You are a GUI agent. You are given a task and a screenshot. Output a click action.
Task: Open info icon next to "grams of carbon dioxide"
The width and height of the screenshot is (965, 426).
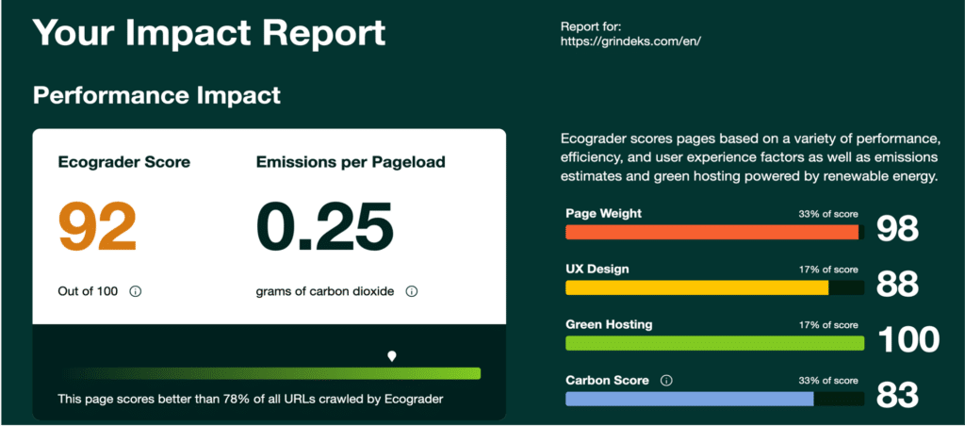(411, 292)
